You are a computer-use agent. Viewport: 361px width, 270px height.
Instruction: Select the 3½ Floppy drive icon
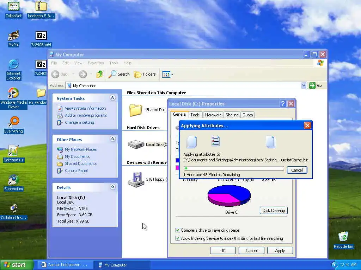pos(136,180)
